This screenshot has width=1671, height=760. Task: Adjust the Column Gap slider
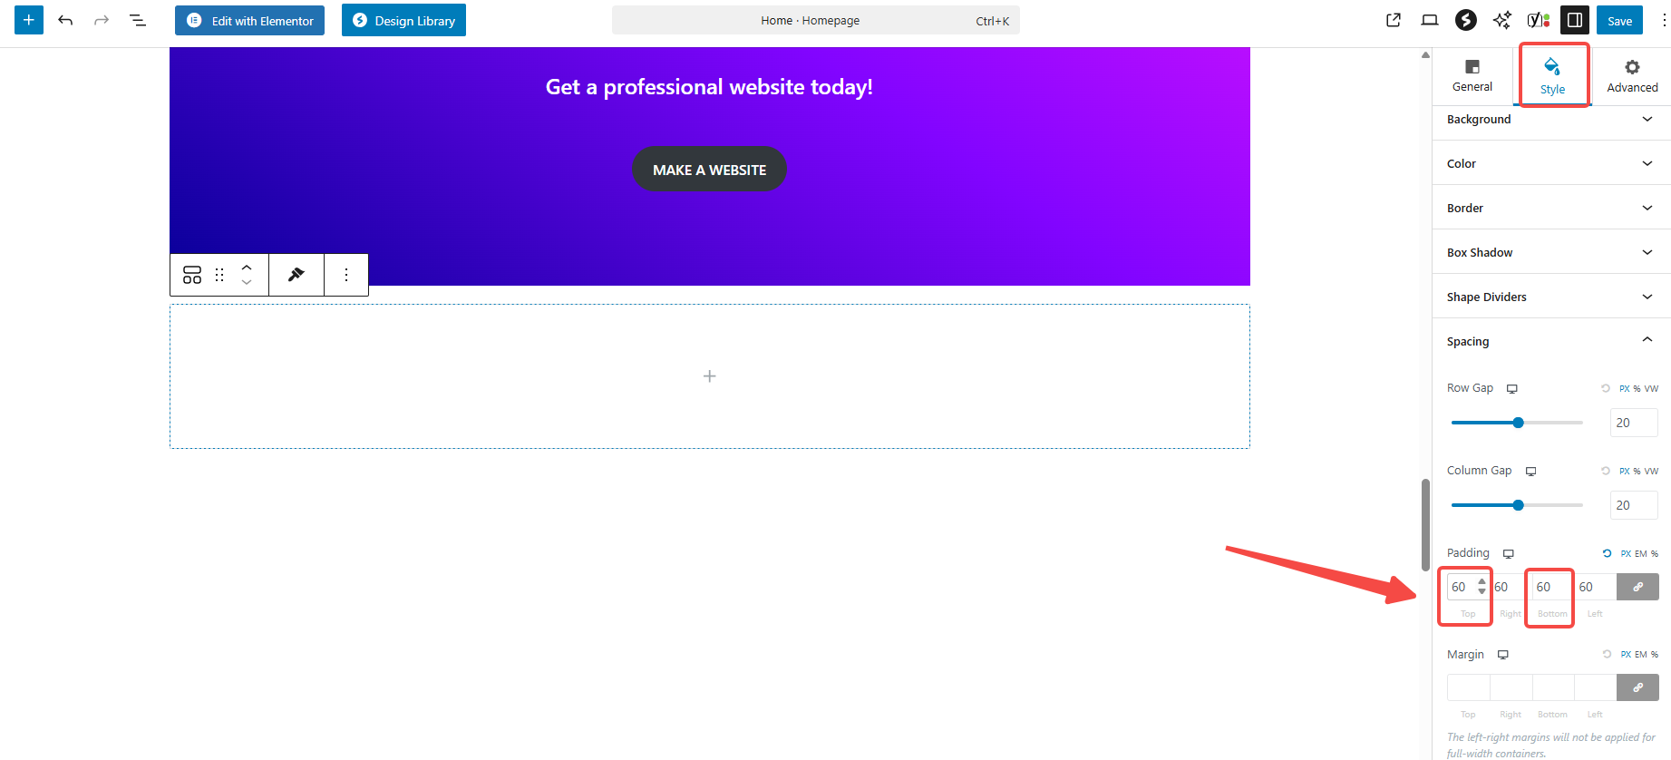[1517, 505]
